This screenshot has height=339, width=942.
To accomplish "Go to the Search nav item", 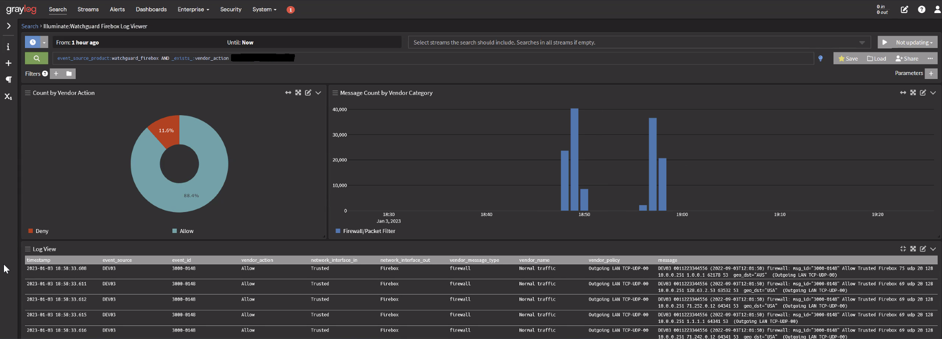I will [x=58, y=10].
